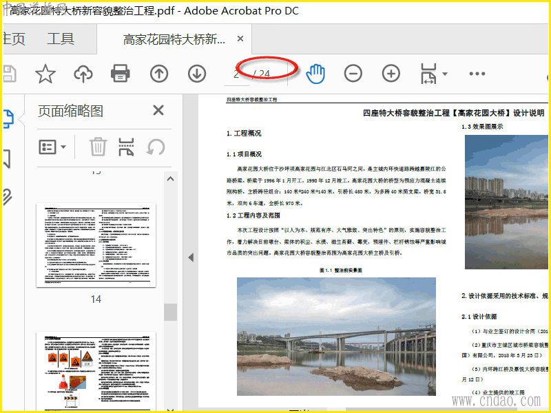
Task: Go to the next page down arrow
Action: 197,74
